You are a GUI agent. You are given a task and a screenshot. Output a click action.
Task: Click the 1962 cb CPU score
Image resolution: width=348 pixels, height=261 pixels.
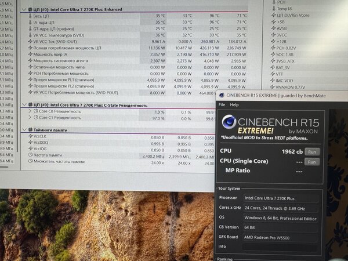pyautogui.click(x=292, y=151)
